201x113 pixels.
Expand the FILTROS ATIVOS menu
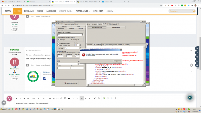click(x=83, y=11)
